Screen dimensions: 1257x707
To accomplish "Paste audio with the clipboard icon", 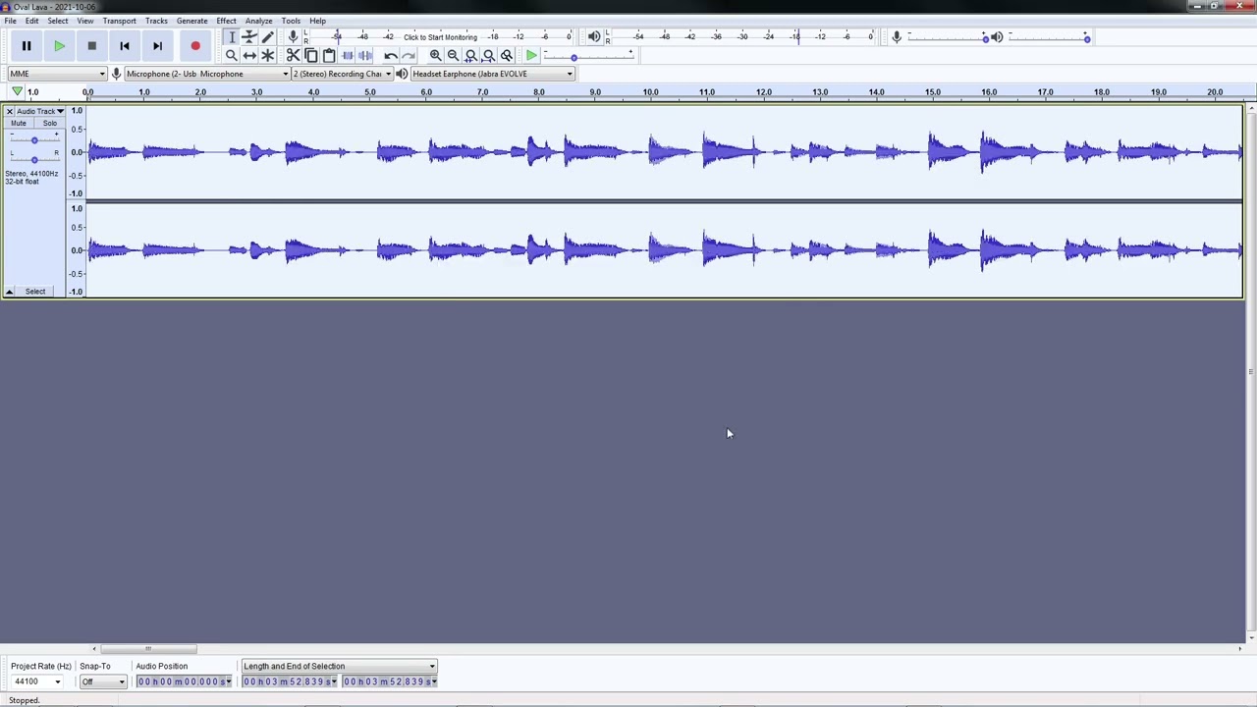I will pos(329,56).
